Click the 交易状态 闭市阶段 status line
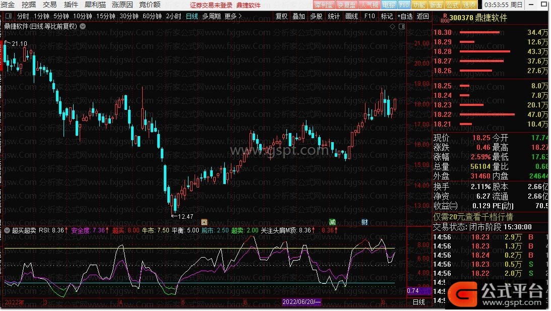551x311 pixels. tap(482, 227)
